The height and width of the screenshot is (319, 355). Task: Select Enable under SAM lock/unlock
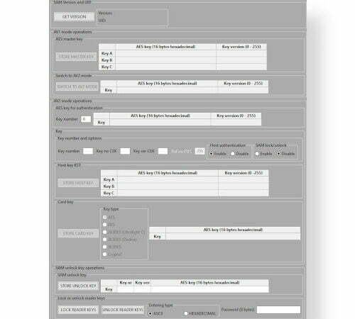click(x=257, y=154)
